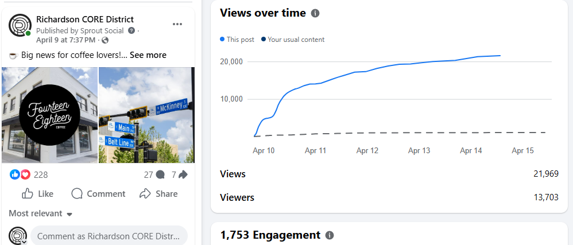Click the Comment as Richardson CORE District field

pyautogui.click(x=109, y=236)
